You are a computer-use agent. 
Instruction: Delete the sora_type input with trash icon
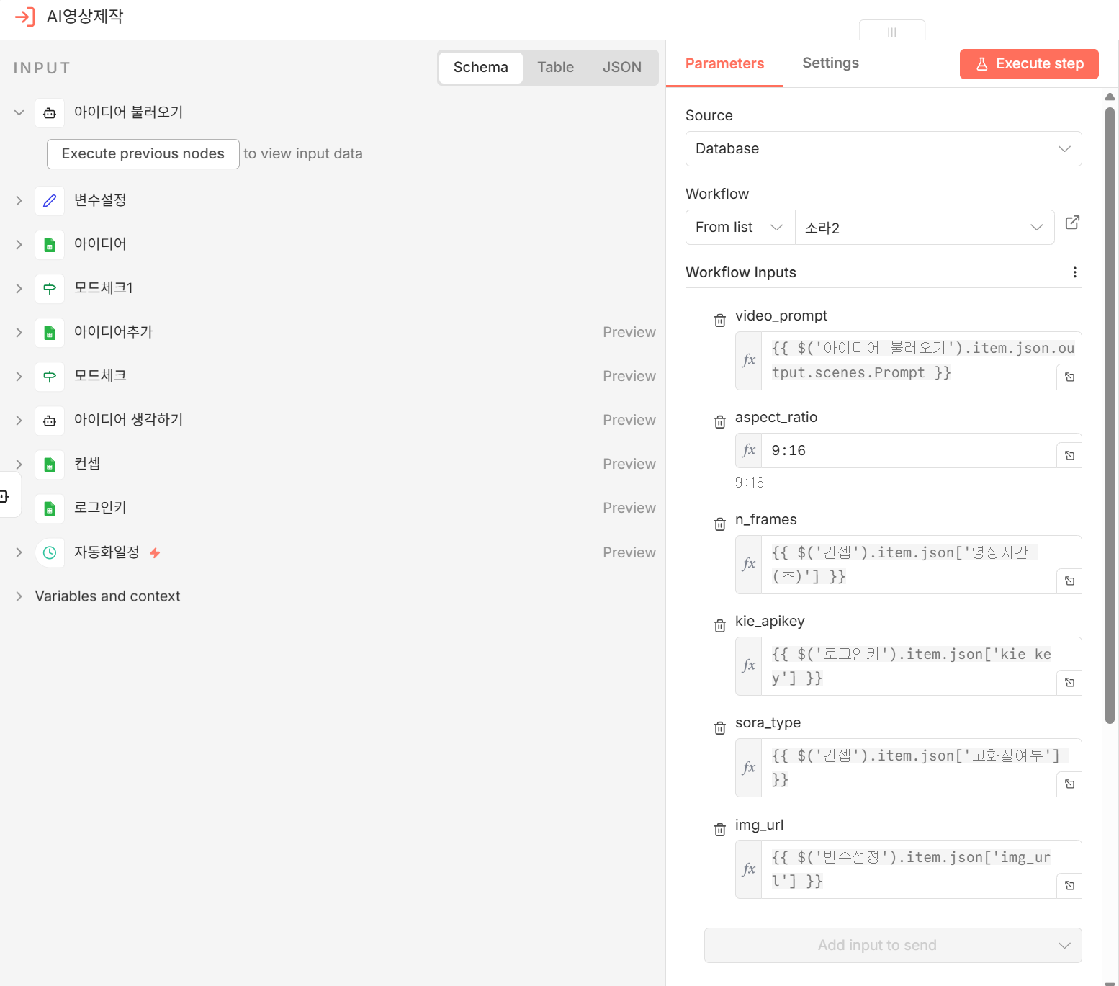(x=719, y=728)
